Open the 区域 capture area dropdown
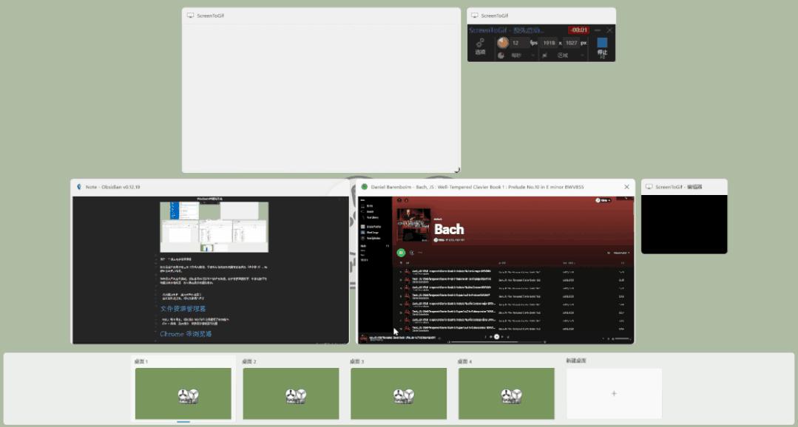The height and width of the screenshot is (427, 798). point(569,55)
